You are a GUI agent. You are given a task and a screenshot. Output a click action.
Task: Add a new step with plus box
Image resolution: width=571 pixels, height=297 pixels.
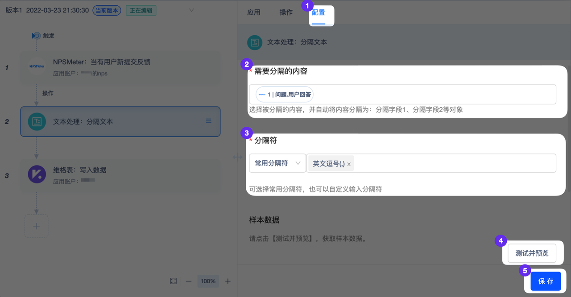37,226
